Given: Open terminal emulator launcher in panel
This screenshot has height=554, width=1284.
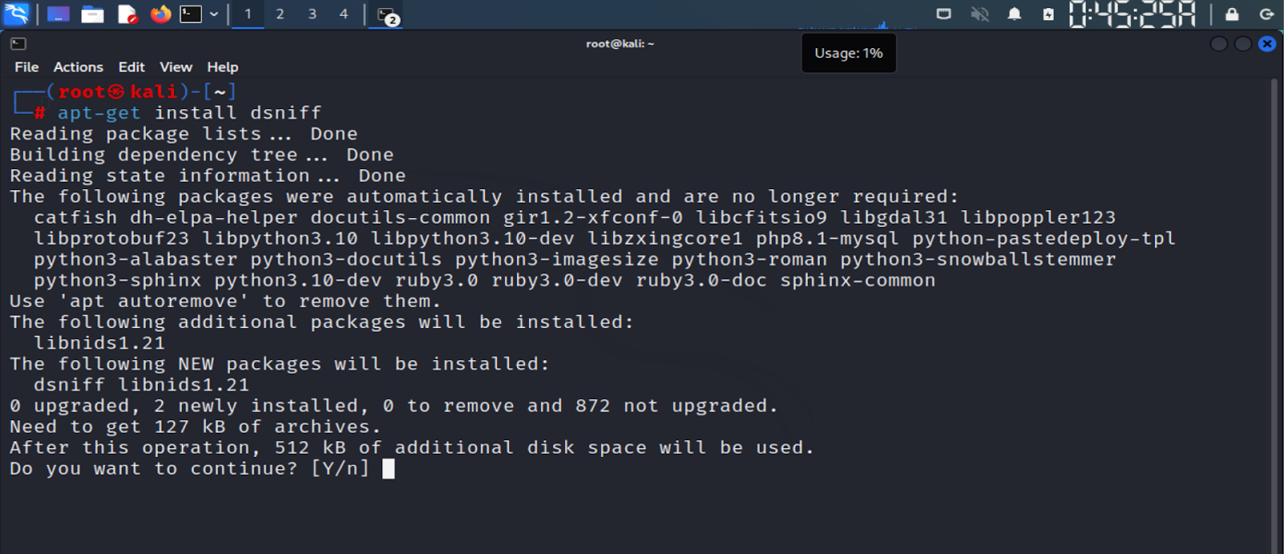Looking at the screenshot, I should (x=190, y=14).
